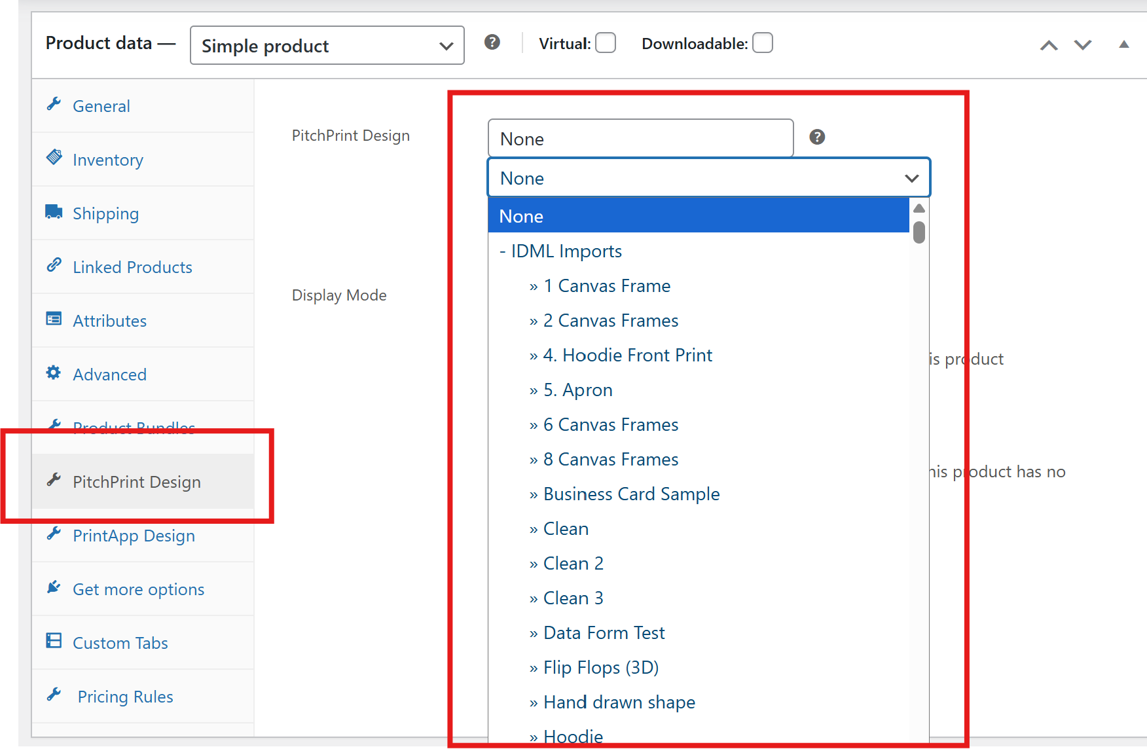Choose Clean 3 design option
This screenshot has height=749, width=1147.
[699, 598]
